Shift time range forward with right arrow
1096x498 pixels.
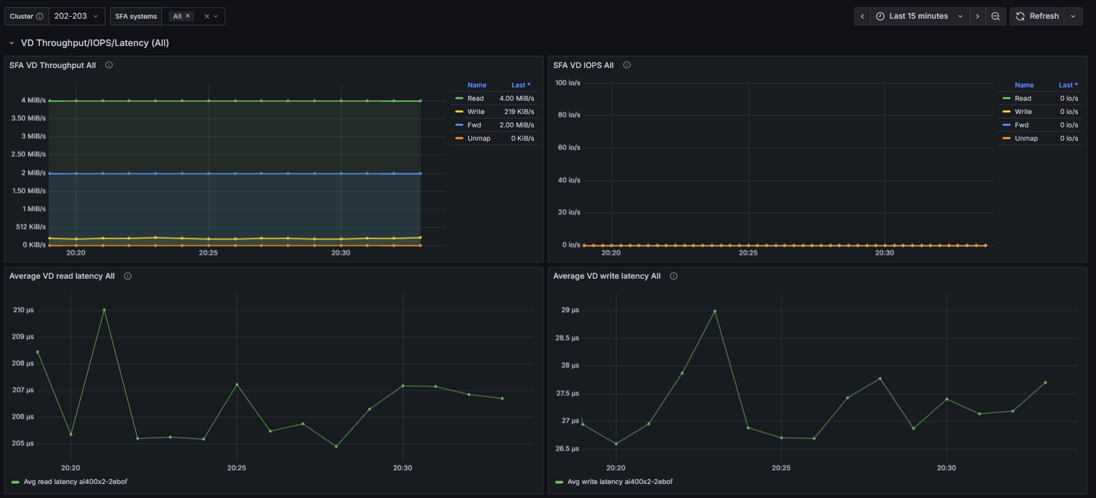(977, 16)
